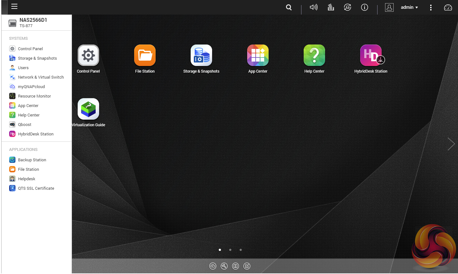Screen dimensions: 458x274
Task: Open the speaker volume notification icon
Action: [313, 7]
